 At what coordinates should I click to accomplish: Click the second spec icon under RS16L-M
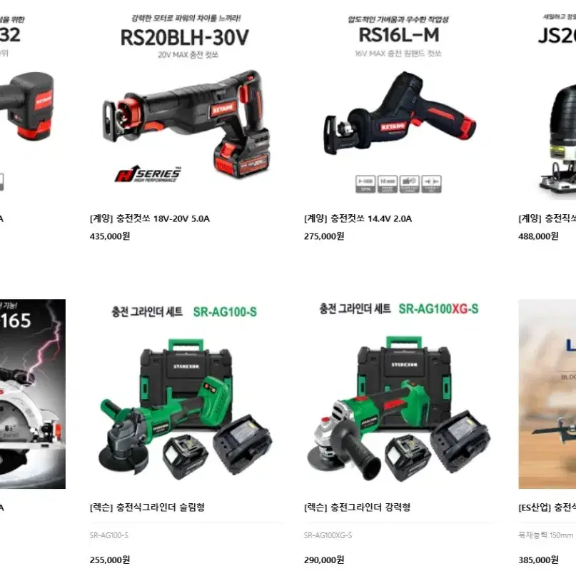(x=388, y=184)
